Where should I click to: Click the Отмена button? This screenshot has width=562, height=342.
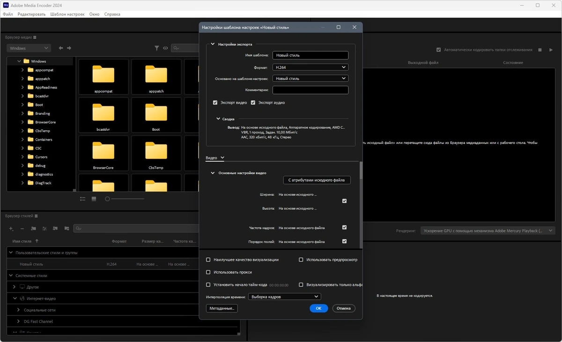pos(344,308)
